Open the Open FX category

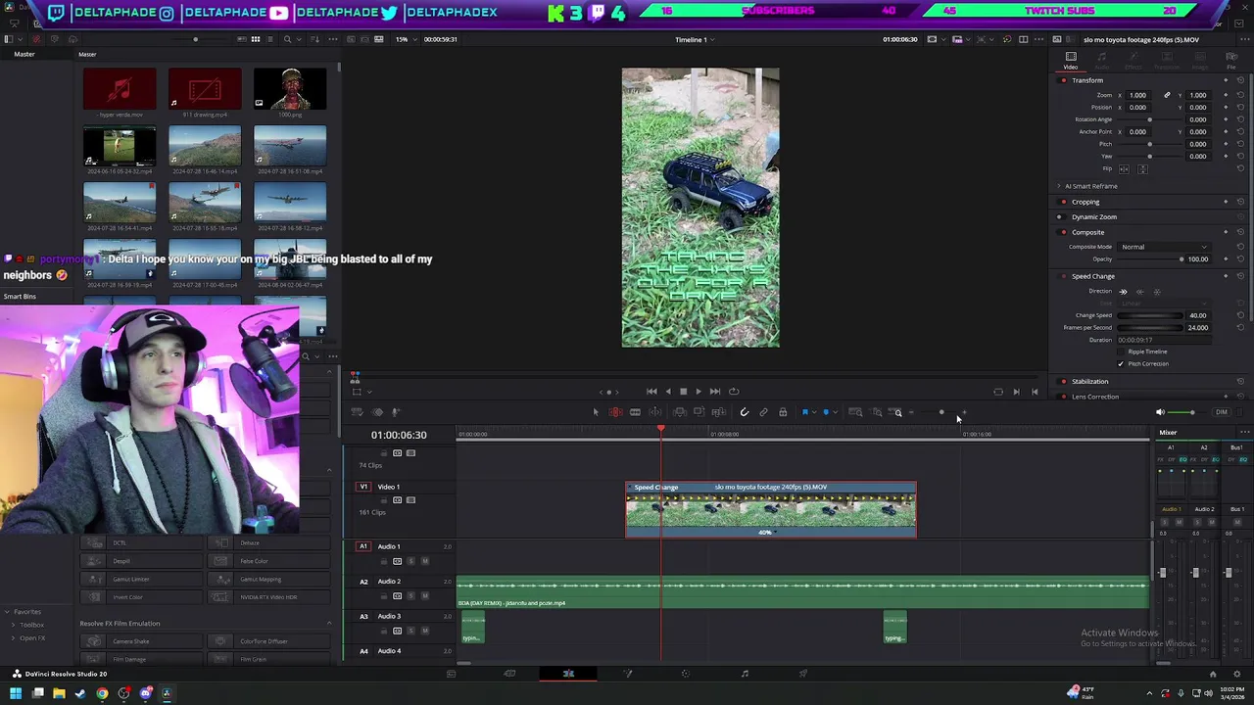[x=32, y=638]
